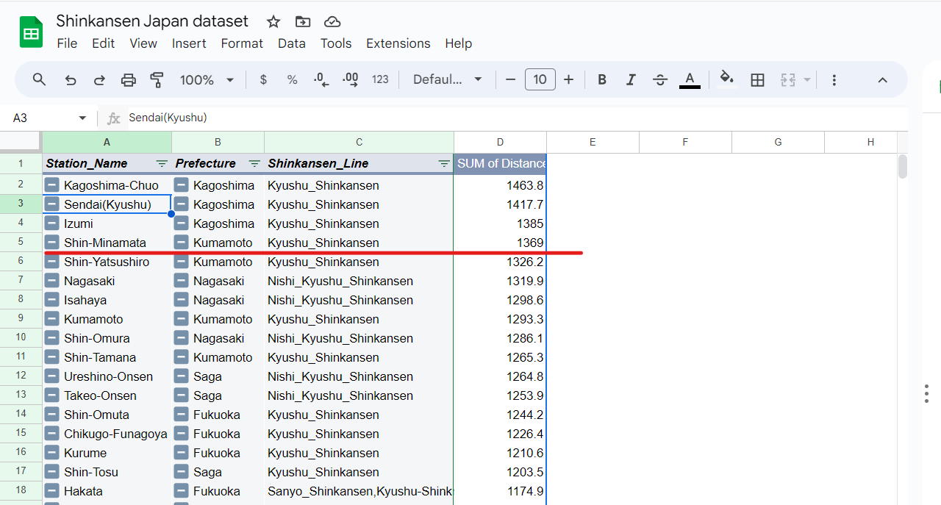Open the borders tool
This screenshot has height=505, width=941.
pyautogui.click(x=757, y=80)
